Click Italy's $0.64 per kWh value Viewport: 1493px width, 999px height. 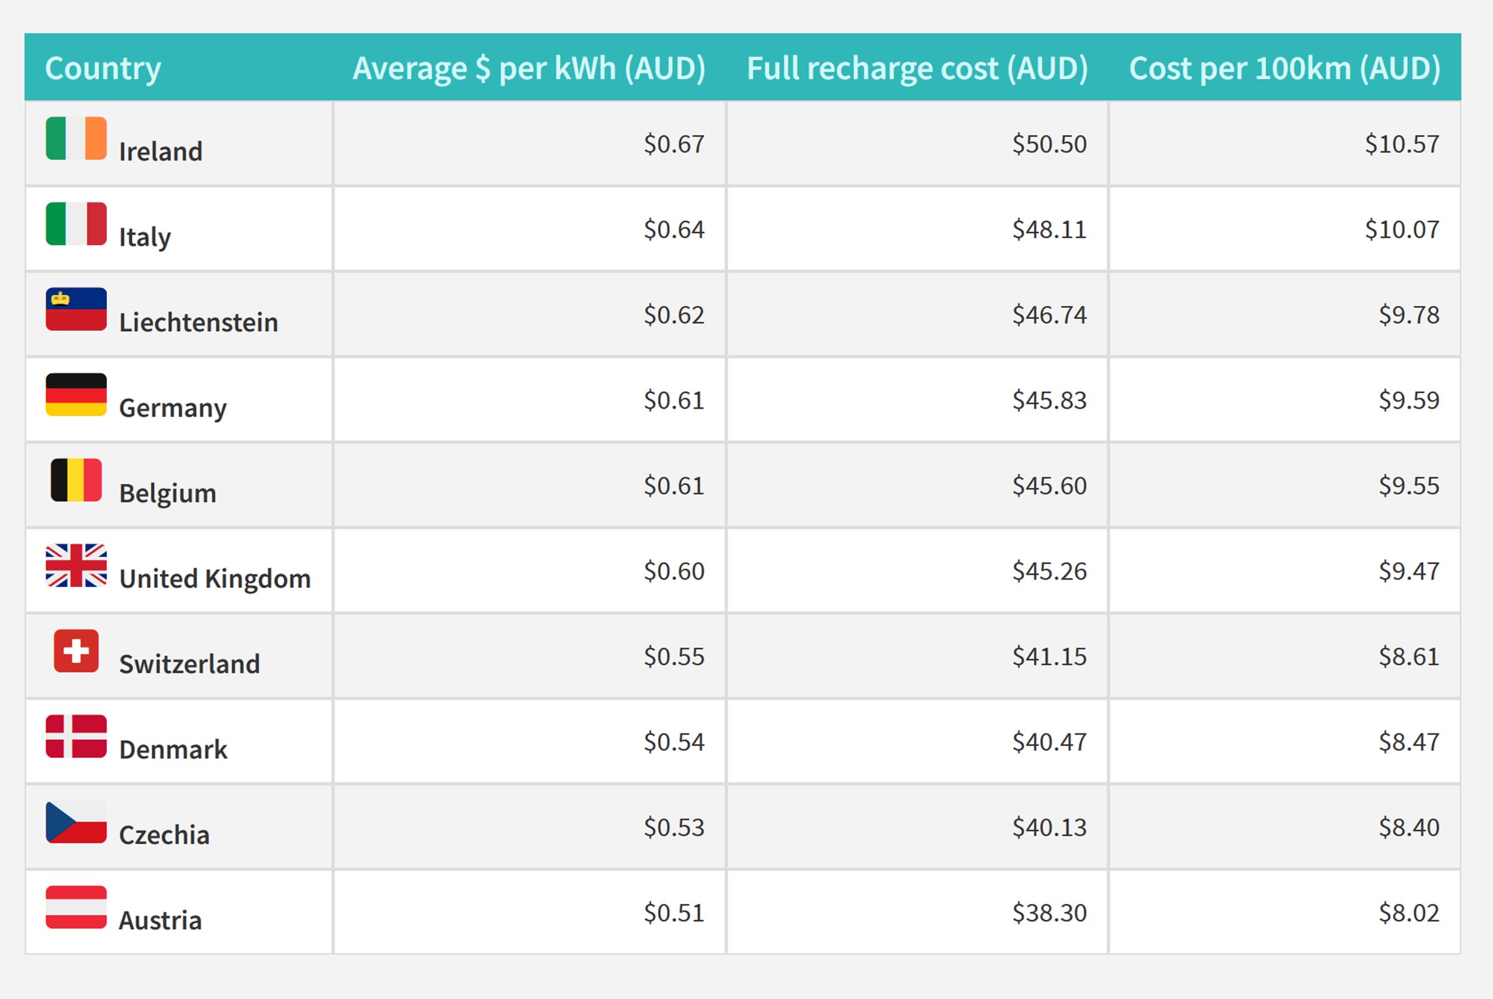(674, 230)
